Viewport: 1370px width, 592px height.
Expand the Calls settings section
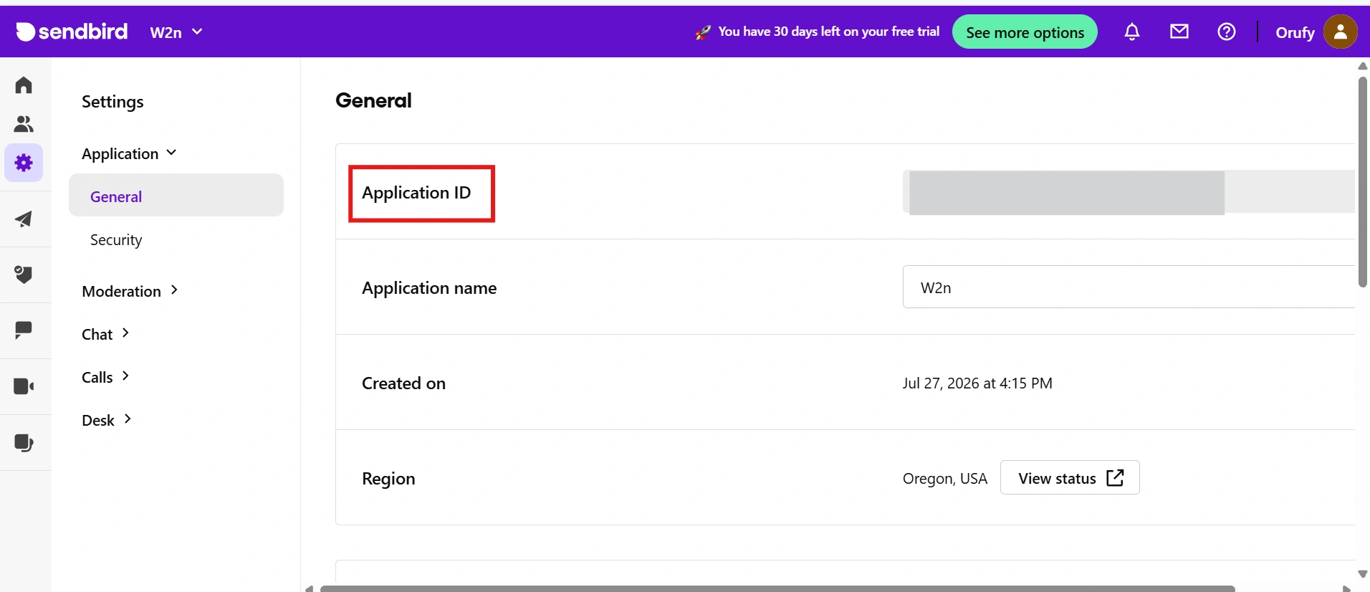105,377
